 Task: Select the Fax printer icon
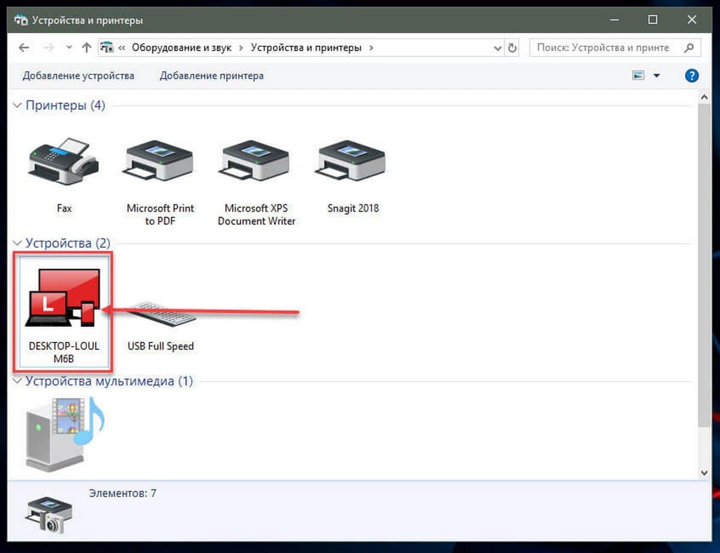[x=64, y=161]
